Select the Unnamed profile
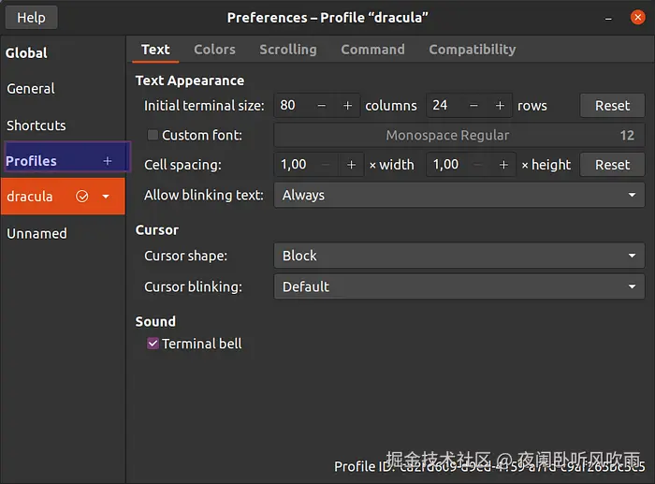 [x=37, y=233]
